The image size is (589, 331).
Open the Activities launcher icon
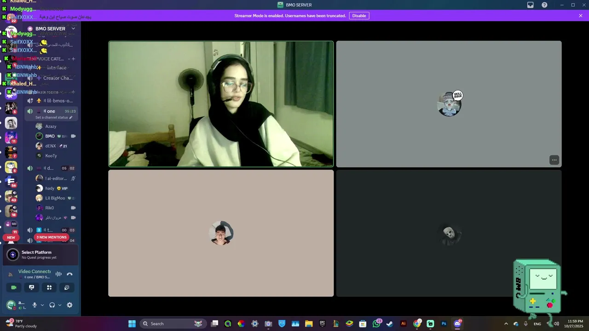pyautogui.click(x=49, y=287)
